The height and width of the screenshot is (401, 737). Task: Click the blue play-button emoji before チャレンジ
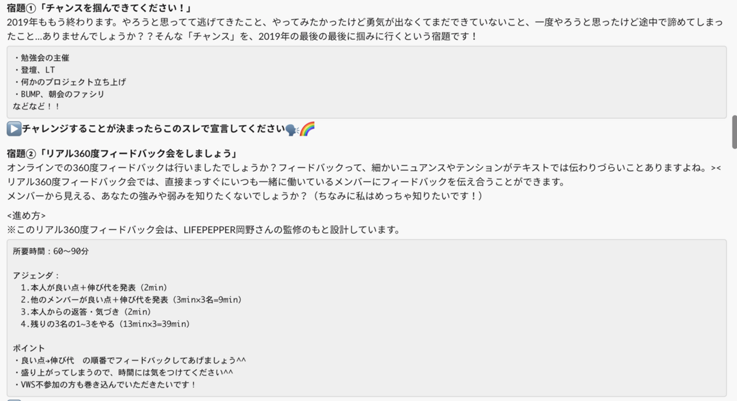[14, 129]
